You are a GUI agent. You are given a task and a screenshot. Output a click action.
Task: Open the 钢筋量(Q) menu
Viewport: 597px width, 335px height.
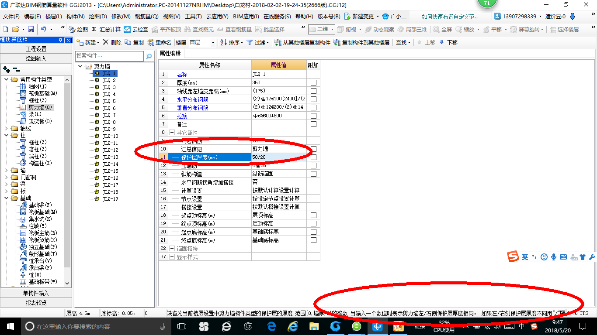(146, 17)
